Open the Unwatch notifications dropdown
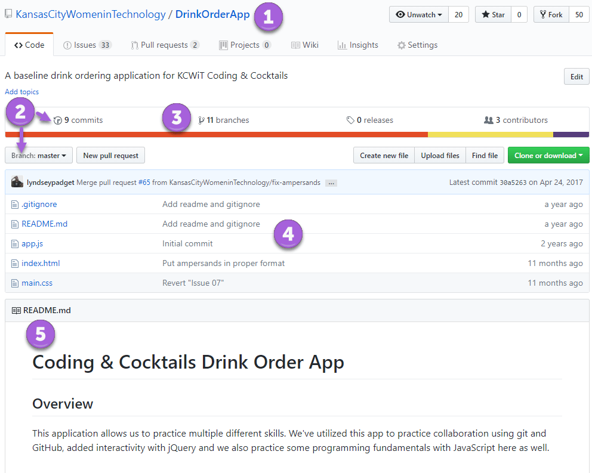The width and height of the screenshot is (592, 473). [x=419, y=15]
